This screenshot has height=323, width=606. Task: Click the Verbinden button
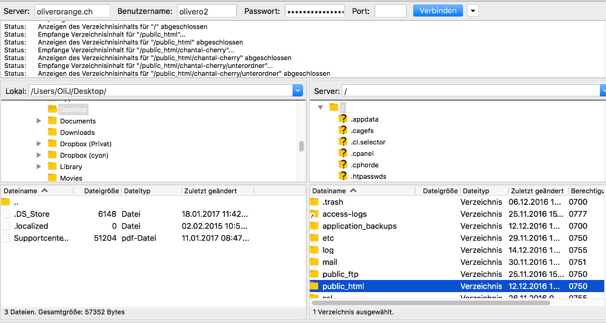pyautogui.click(x=438, y=10)
